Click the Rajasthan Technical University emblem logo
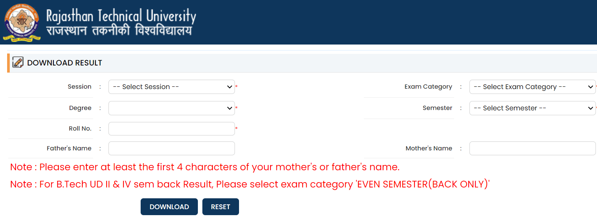This screenshot has width=597, height=220. pos(22,22)
